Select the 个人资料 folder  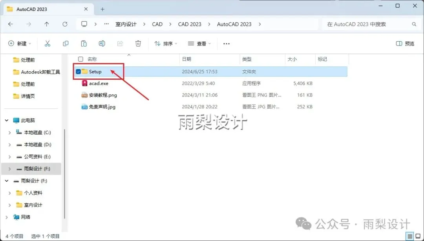tap(29, 193)
